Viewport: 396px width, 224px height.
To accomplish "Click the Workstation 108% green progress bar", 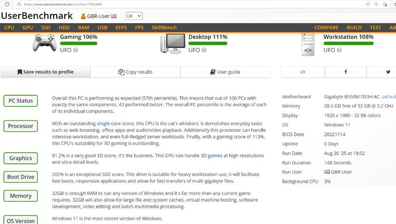I will pos(349,43).
